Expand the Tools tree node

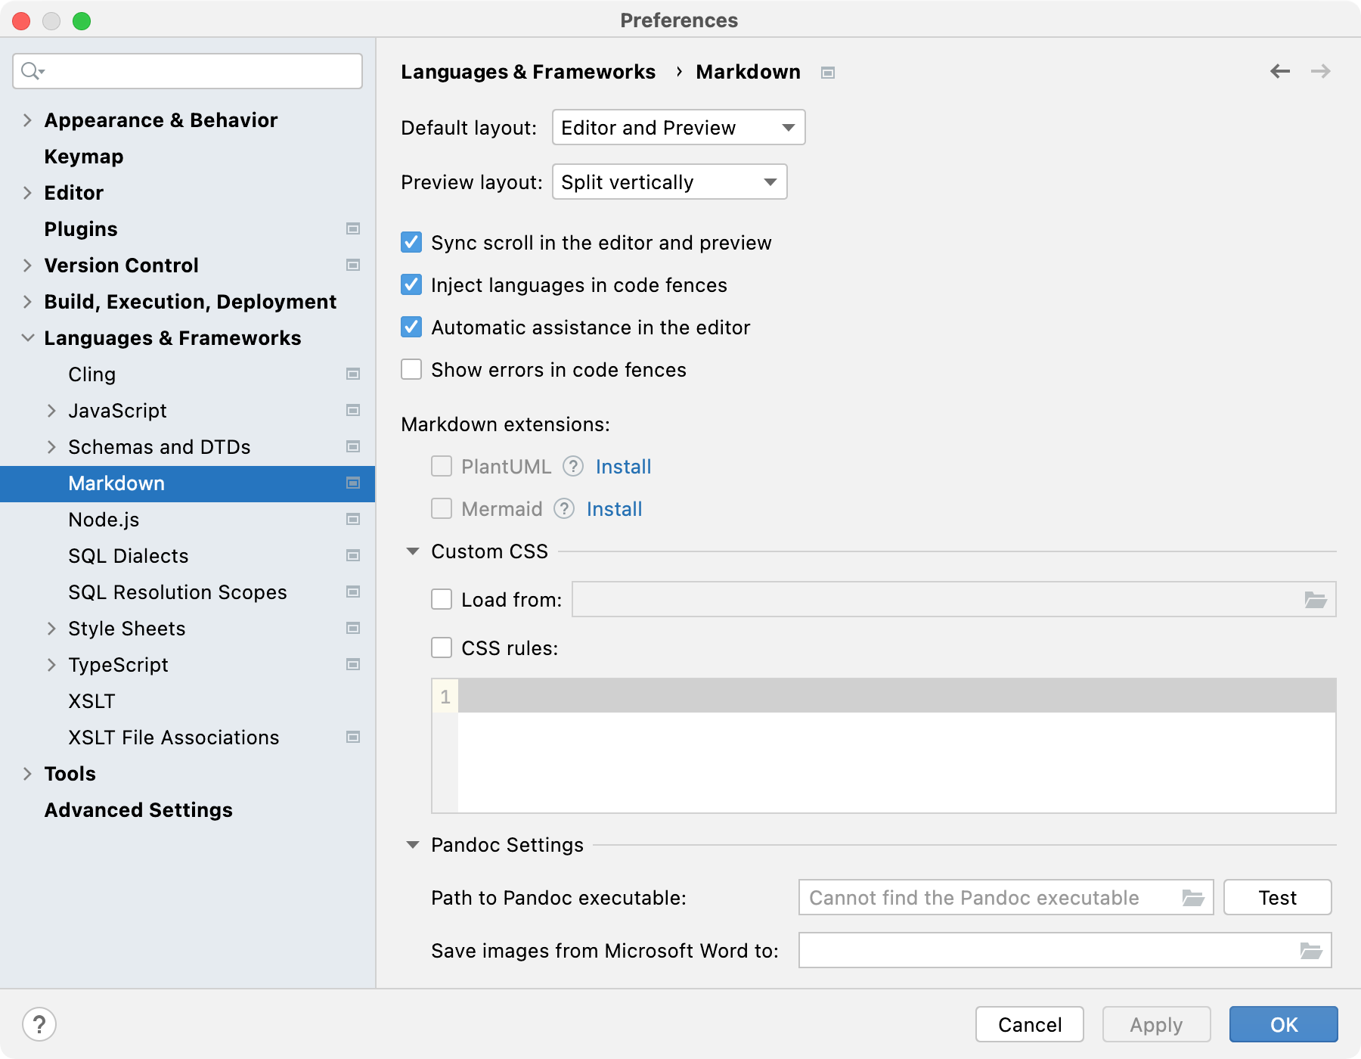click(x=27, y=774)
